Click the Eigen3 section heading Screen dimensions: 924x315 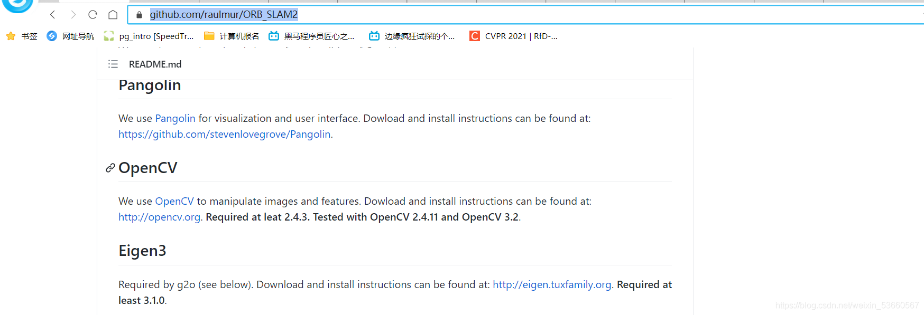(x=142, y=251)
